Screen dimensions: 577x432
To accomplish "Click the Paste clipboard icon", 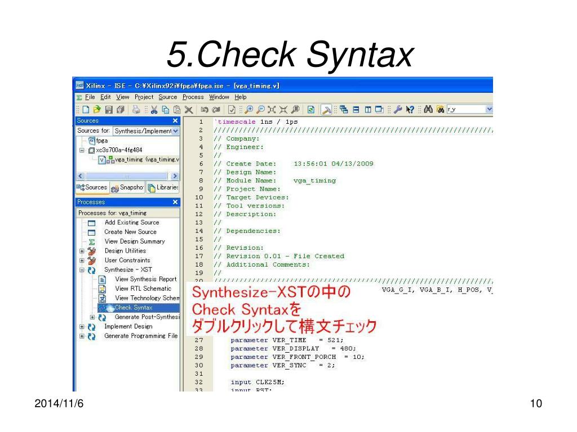I will 177,110.
